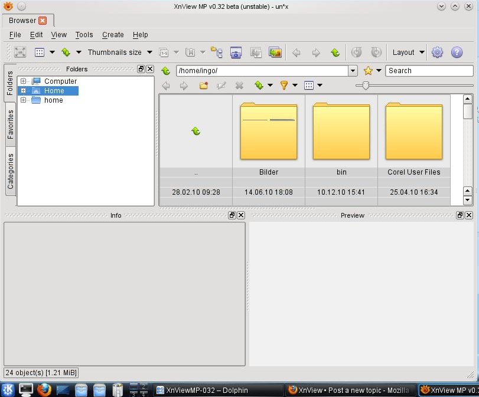Open the File menu
The image size is (479, 397).
[x=15, y=35]
